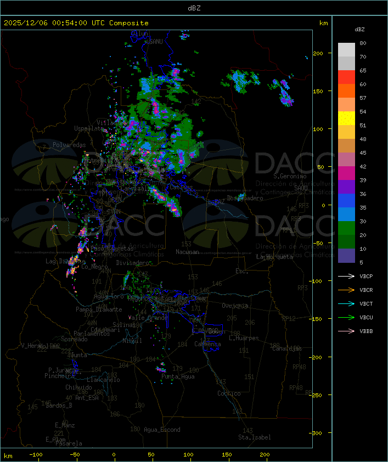Screen dimensions: 388x462
Task: Click the E_Manz label on the map
Action: pos(65,425)
